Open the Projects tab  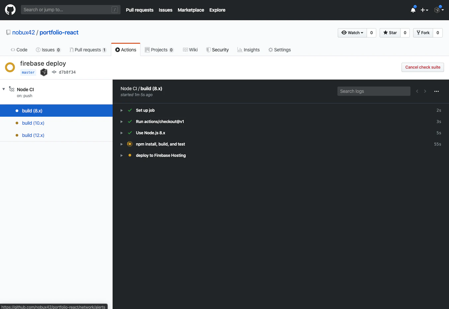159,50
